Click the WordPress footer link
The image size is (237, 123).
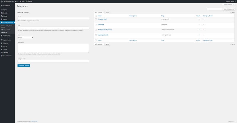click(x=34, y=121)
